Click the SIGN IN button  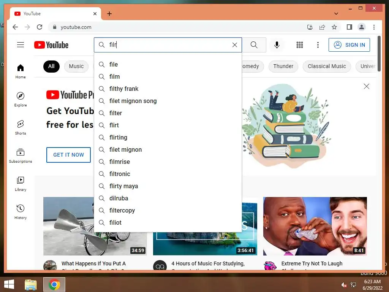click(x=349, y=45)
